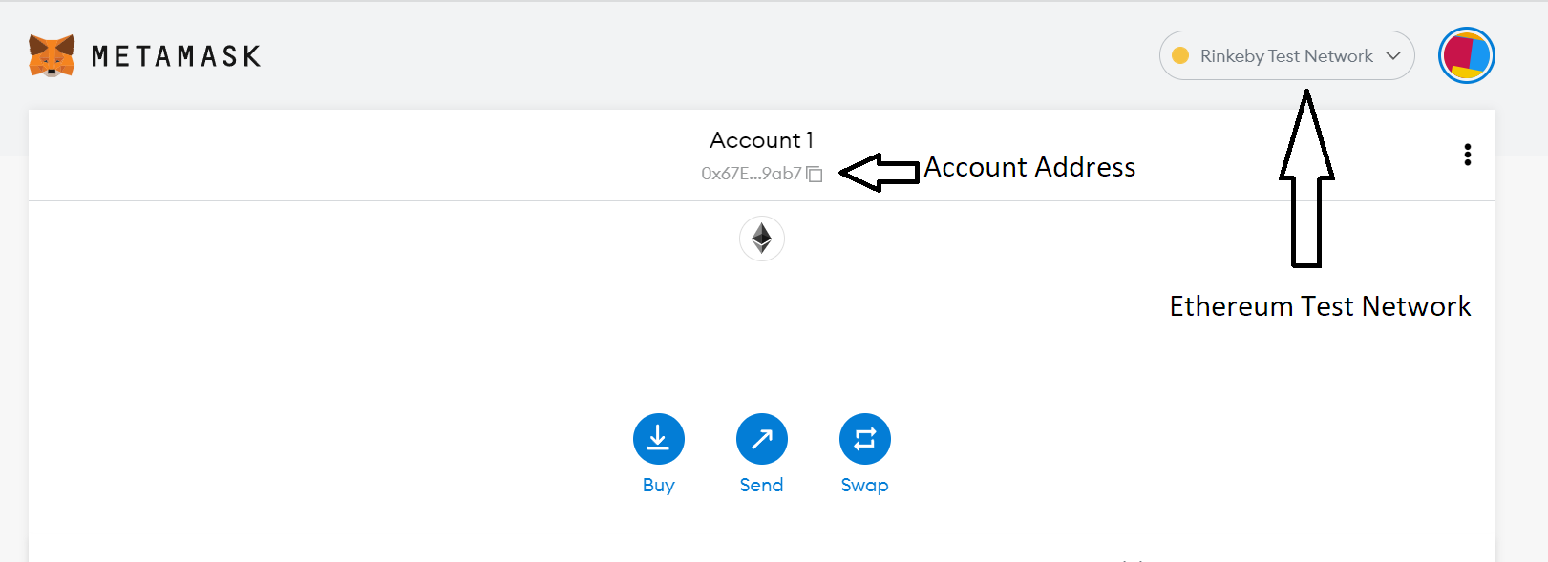Click the Ethereum token icon
Screen dimensions: 1548x562
click(x=761, y=239)
